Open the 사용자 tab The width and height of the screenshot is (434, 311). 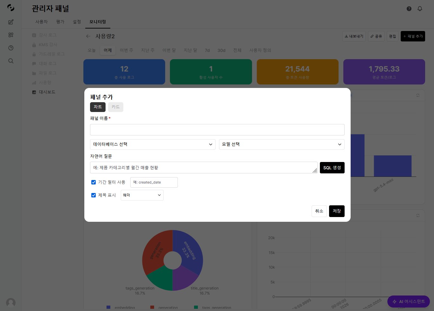coord(42,22)
